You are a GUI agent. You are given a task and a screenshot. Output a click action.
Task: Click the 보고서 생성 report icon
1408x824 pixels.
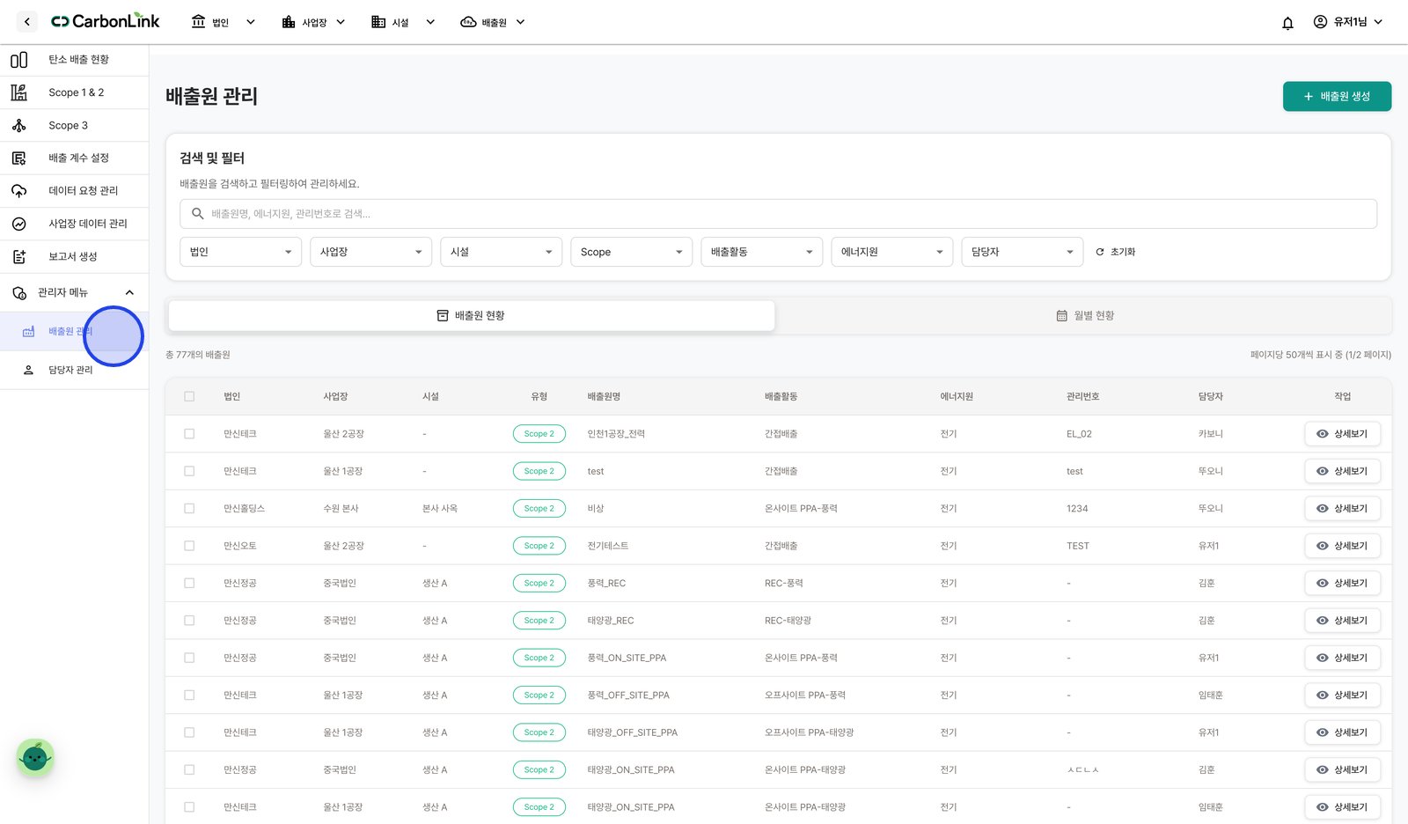(18, 257)
